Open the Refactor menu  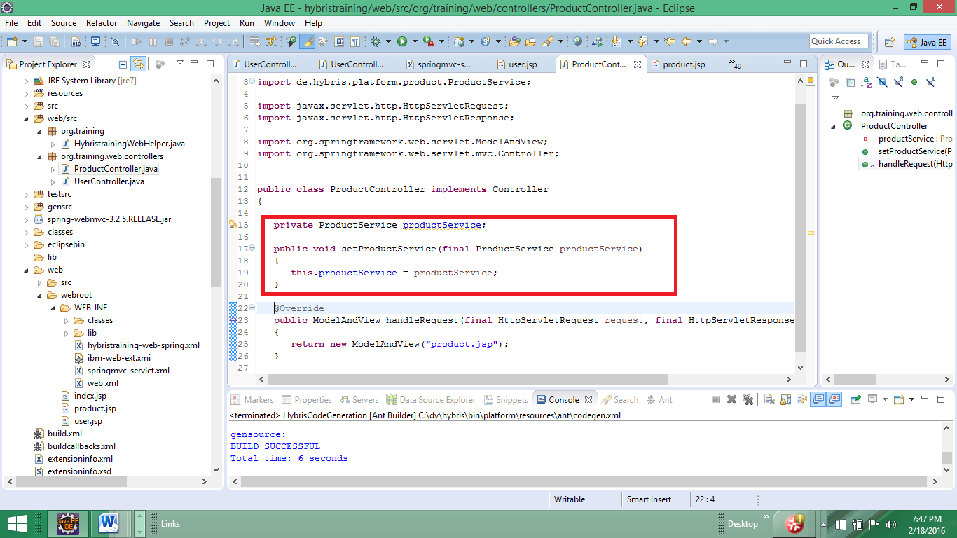click(x=101, y=23)
